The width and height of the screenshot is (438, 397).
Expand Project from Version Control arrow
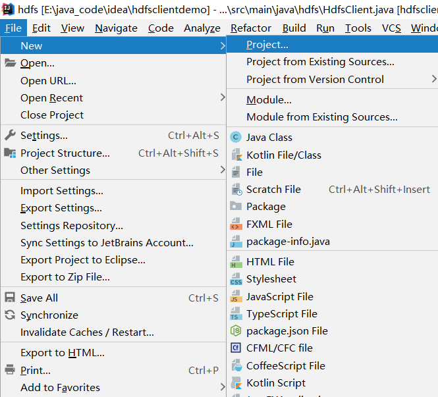(434, 79)
